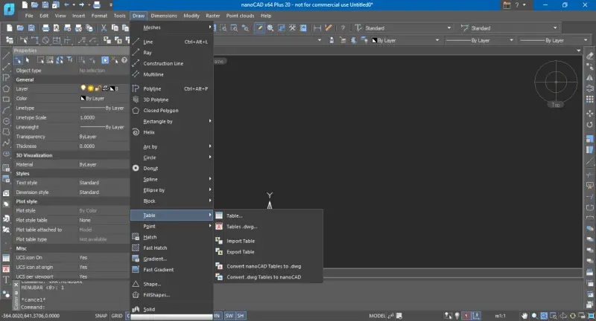The image size is (596, 321).
Task: Click the Copy icon next to scissors
Action: (x=115, y=28)
